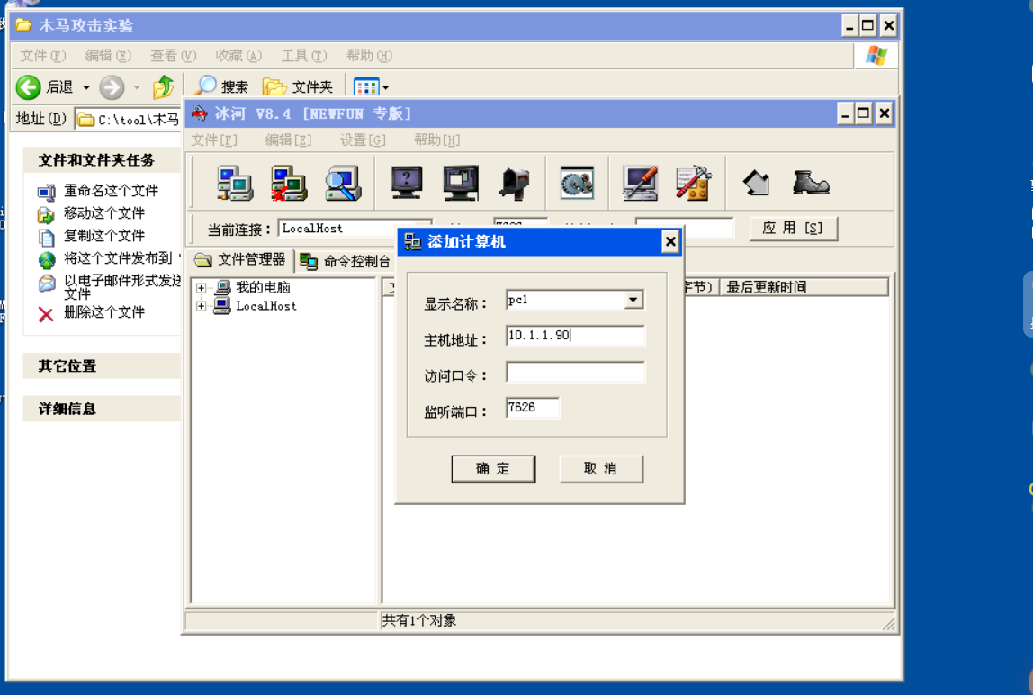Click the Explorer address bar path field
This screenshot has width=1033, height=695.
tap(128, 120)
